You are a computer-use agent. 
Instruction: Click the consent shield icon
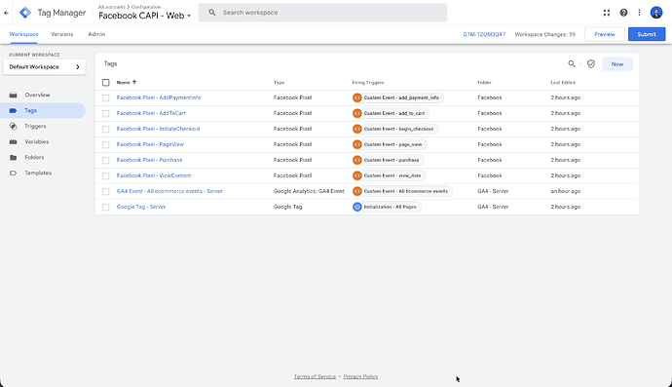591,64
